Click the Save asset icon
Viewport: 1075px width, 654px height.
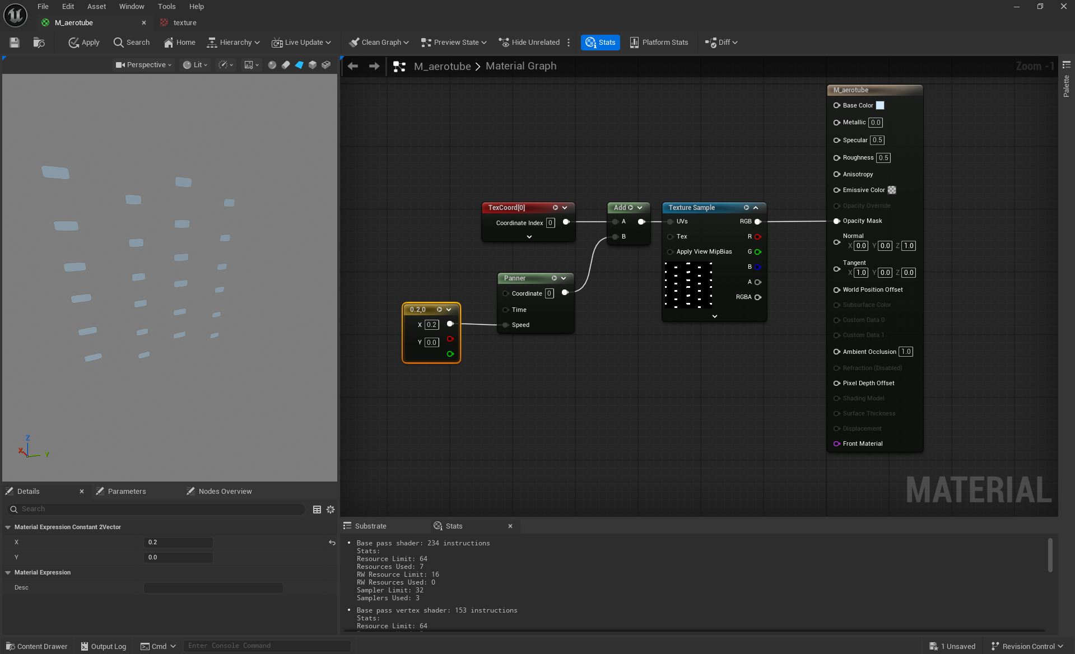click(15, 43)
